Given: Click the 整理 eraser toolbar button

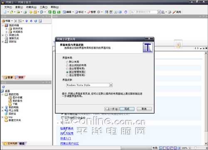Looking at the screenshot, I should (x=92, y=12).
